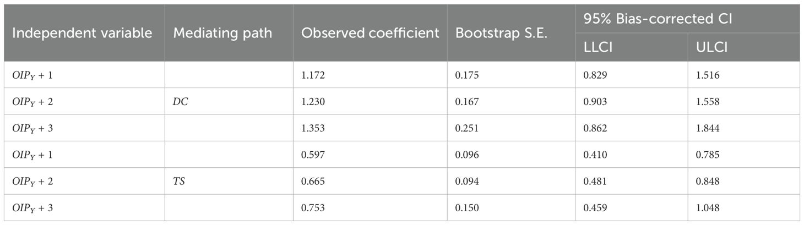This screenshot has height=225, width=804.
Task: Click the Independent variable column header
Action: (x=82, y=33)
